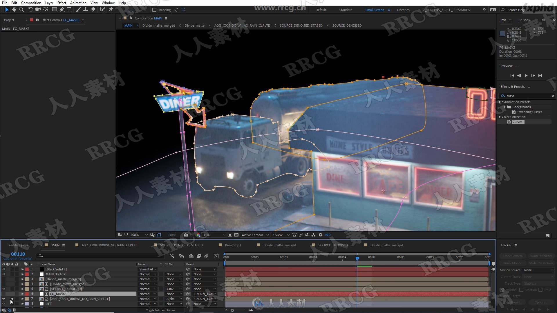Open the Mode dropdown for LIFT layer

[x=147, y=303]
